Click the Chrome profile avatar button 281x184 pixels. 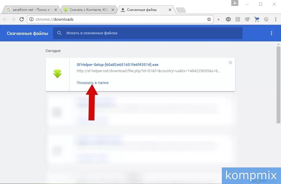pos(235,3)
